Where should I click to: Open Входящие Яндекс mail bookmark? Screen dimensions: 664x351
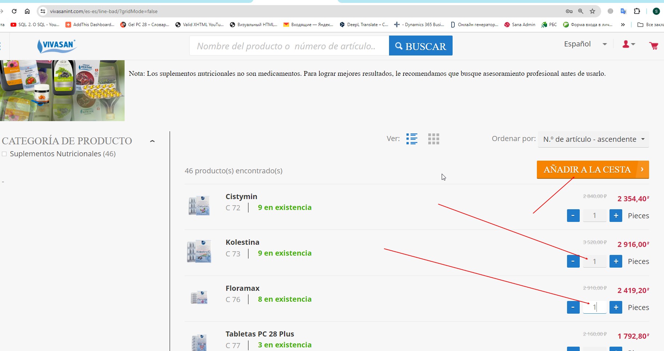(x=308, y=25)
